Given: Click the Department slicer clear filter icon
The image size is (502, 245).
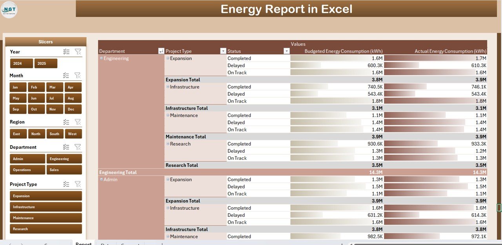Looking at the screenshot, I should [x=78, y=147].
